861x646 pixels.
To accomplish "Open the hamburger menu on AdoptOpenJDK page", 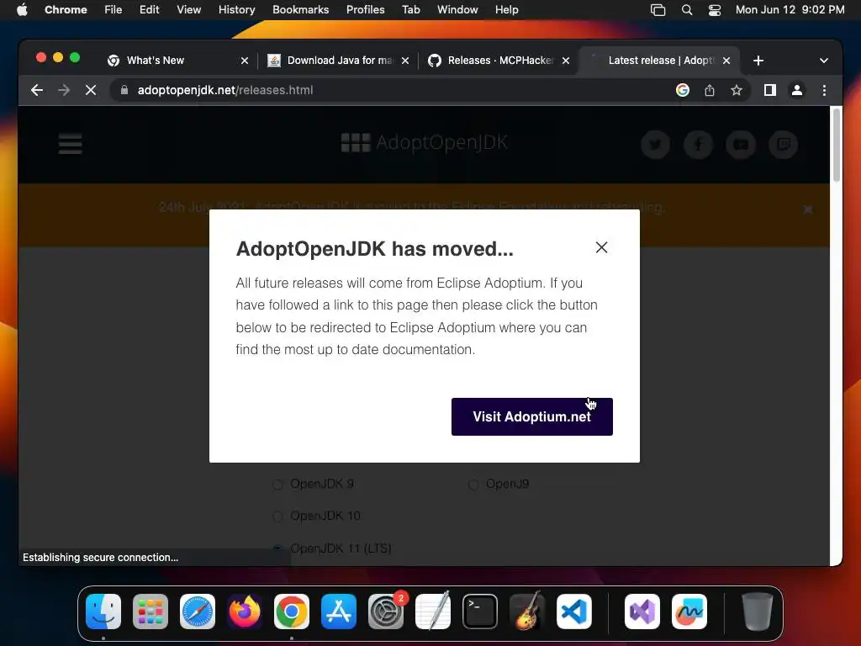I will click(x=71, y=144).
